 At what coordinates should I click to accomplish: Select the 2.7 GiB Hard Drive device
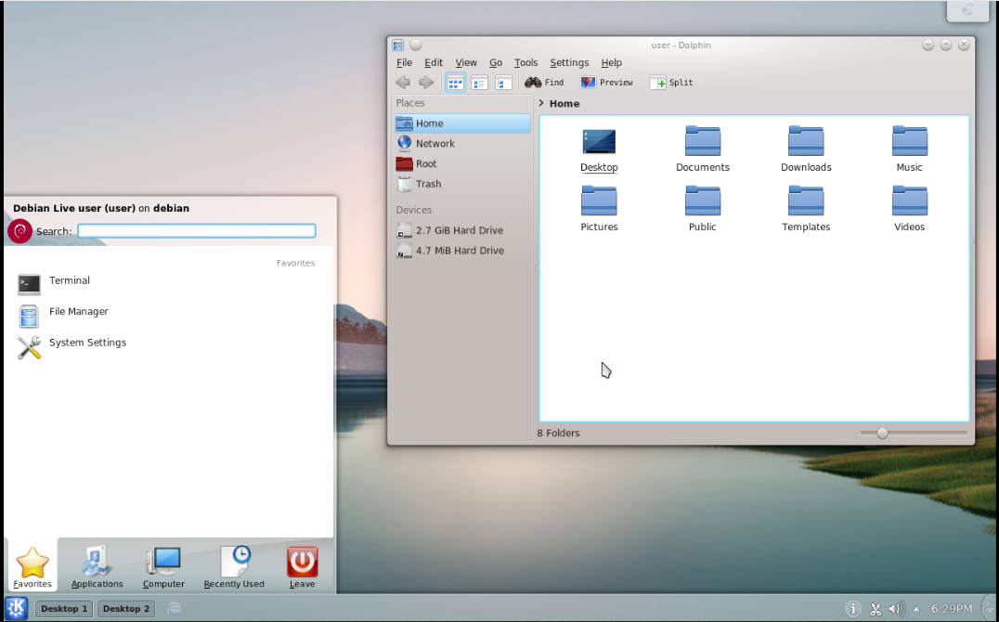pyautogui.click(x=459, y=230)
